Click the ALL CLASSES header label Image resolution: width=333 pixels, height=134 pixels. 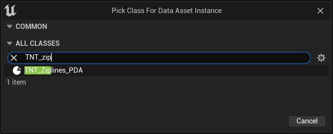pyautogui.click(x=38, y=43)
